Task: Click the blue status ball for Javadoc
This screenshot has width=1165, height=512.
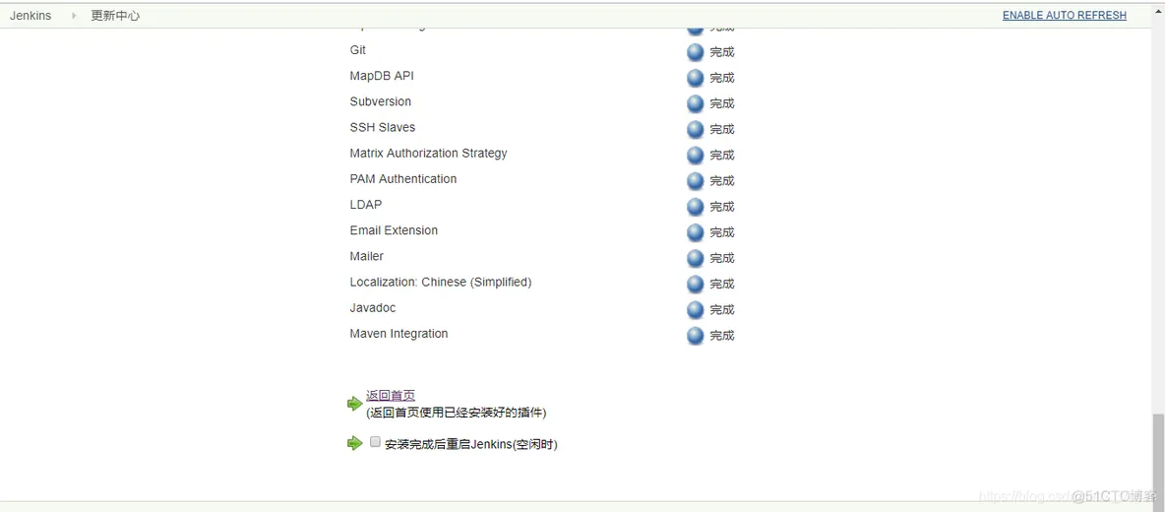Action: tap(695, 310)
